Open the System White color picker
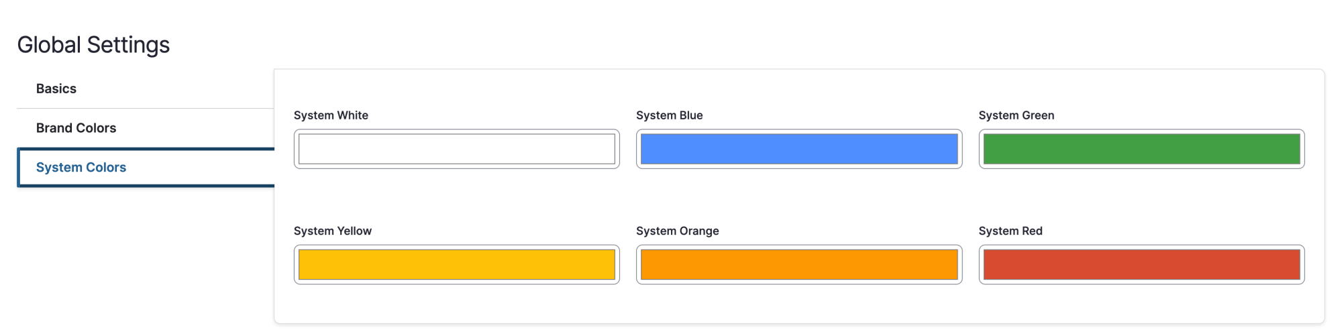The image size is (1342, 330). 456,149
